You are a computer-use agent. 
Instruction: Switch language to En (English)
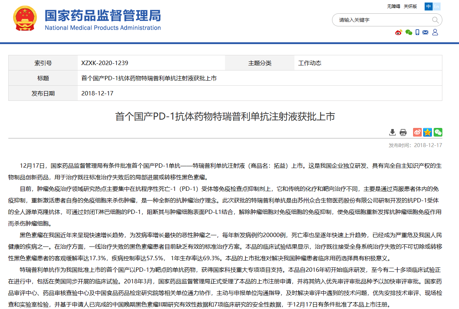pos(437,6)
